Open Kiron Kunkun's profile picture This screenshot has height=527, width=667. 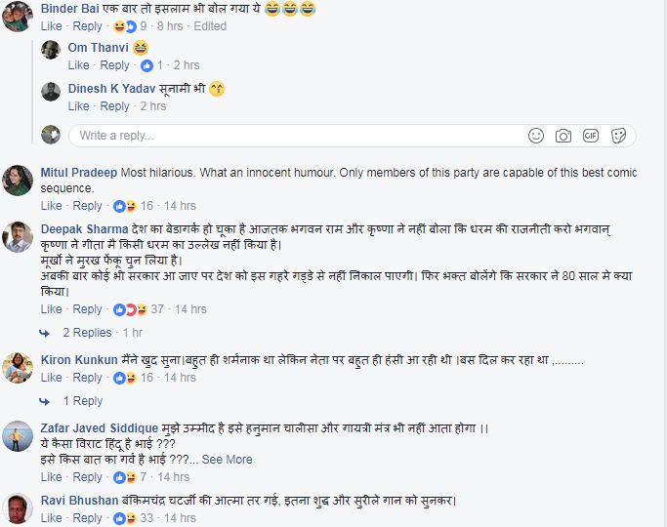click(18, 367)
